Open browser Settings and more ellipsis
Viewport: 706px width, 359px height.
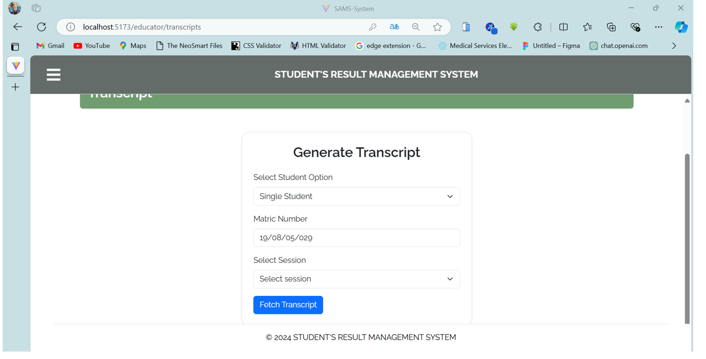[x=659, y=27]
